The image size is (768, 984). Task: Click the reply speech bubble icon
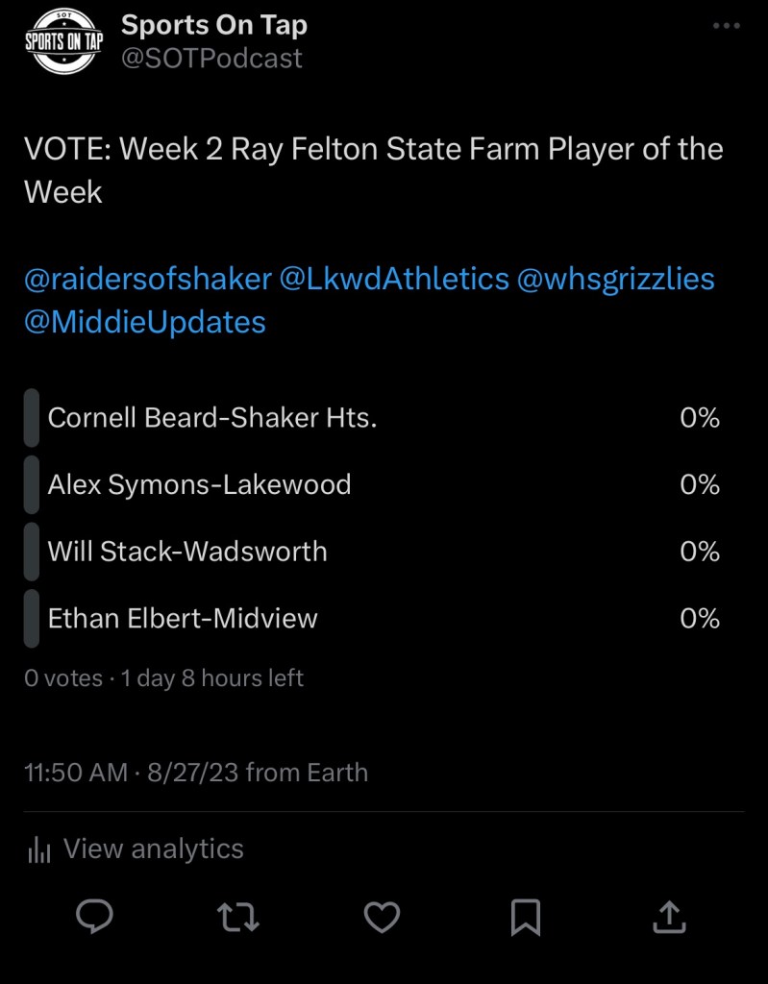click(x=94, y=917)
